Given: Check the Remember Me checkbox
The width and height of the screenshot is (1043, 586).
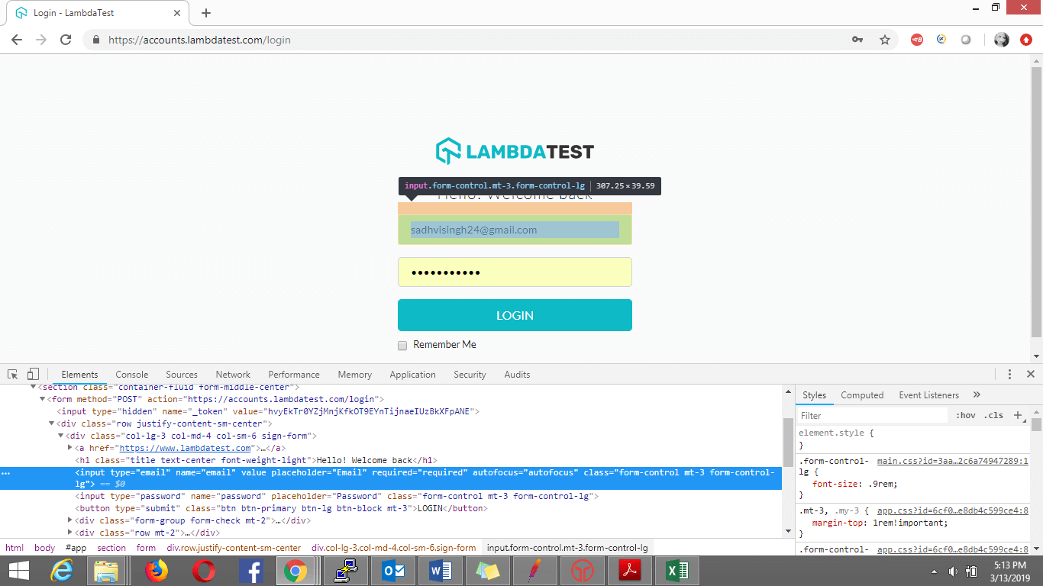Looking at the screenshot, I should [402, 346].
